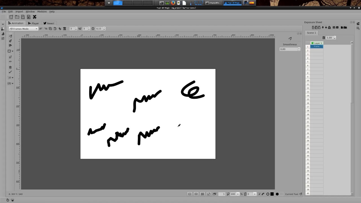
Task: Expand the rectangle tool dropdown arrow
Action: tap(12, 51)
